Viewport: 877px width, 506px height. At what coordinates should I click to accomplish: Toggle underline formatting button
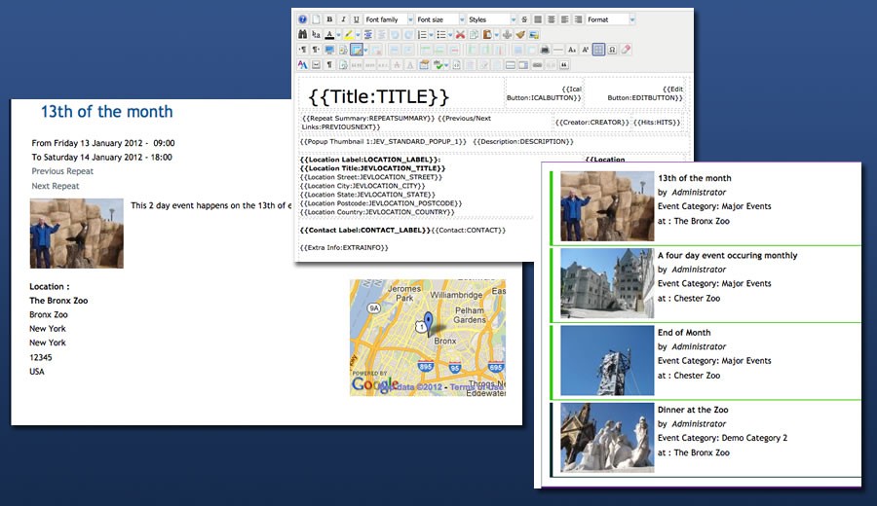pos(357,19)
